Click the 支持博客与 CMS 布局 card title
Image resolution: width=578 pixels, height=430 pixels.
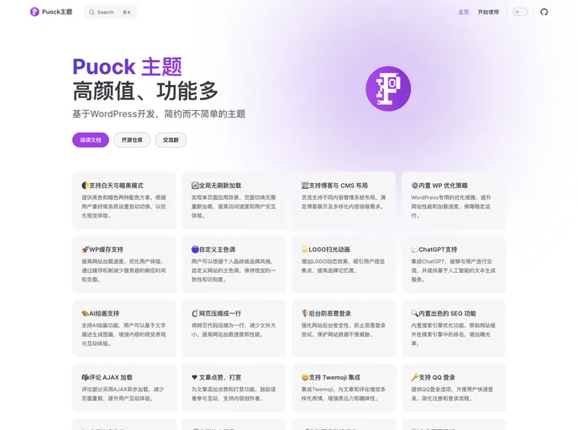[x=339, y=186]
